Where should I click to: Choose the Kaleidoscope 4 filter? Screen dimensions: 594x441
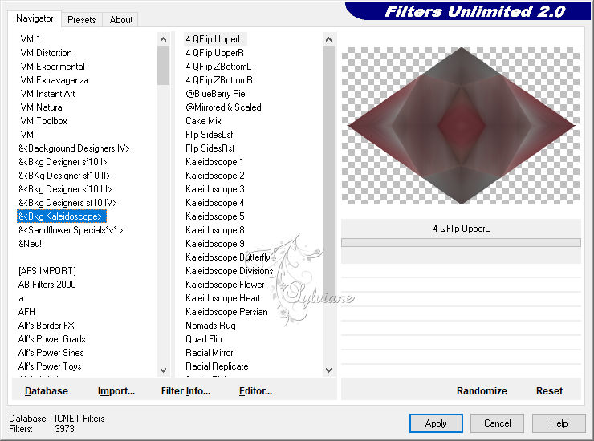[x=215, y=203]
